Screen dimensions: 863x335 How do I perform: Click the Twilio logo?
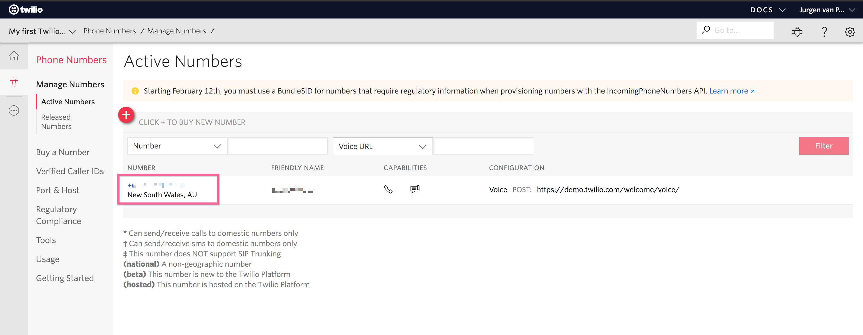[25, 10]
